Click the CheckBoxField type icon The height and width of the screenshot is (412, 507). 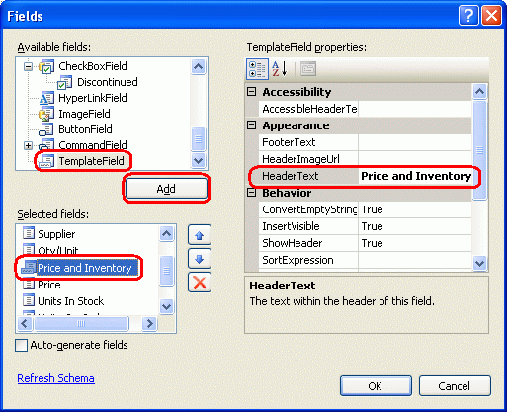pyautogui.click(x=46, y=66)
